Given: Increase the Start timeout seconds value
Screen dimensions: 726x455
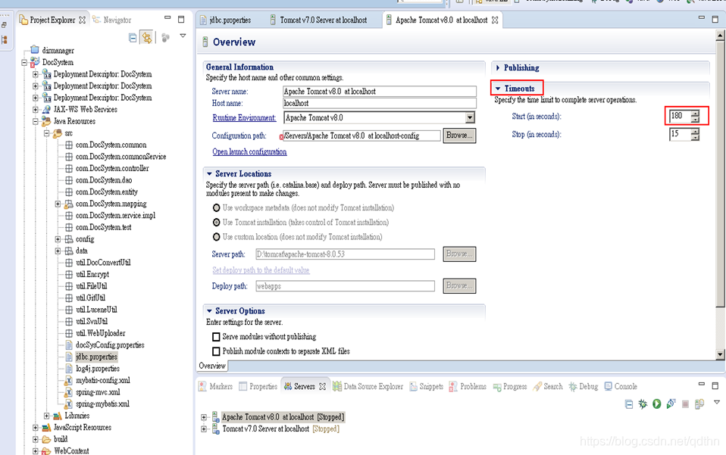Looking at the screenshot, I should [x=695, y=113].
